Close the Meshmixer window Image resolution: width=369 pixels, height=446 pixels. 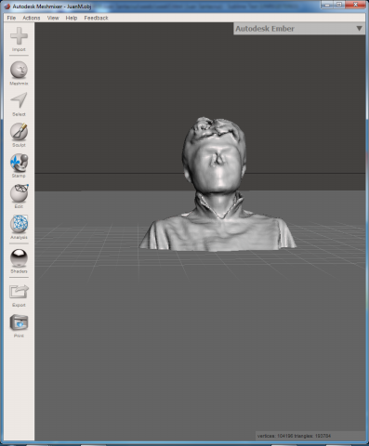[355, 5]
